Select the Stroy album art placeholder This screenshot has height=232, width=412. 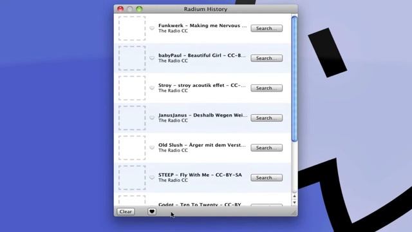[132, 88]
